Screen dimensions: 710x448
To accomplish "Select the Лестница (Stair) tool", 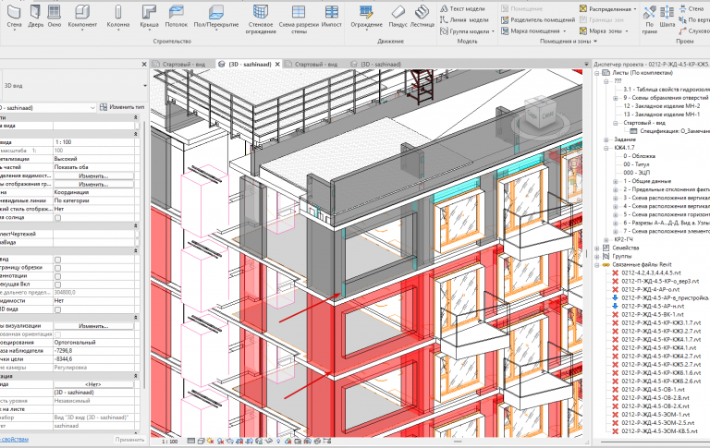I will pyautogui.click(x=422, y=16).
